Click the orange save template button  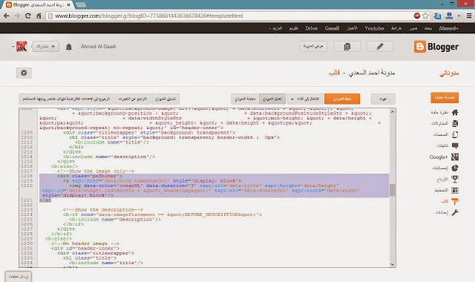(x=342, y=99)
